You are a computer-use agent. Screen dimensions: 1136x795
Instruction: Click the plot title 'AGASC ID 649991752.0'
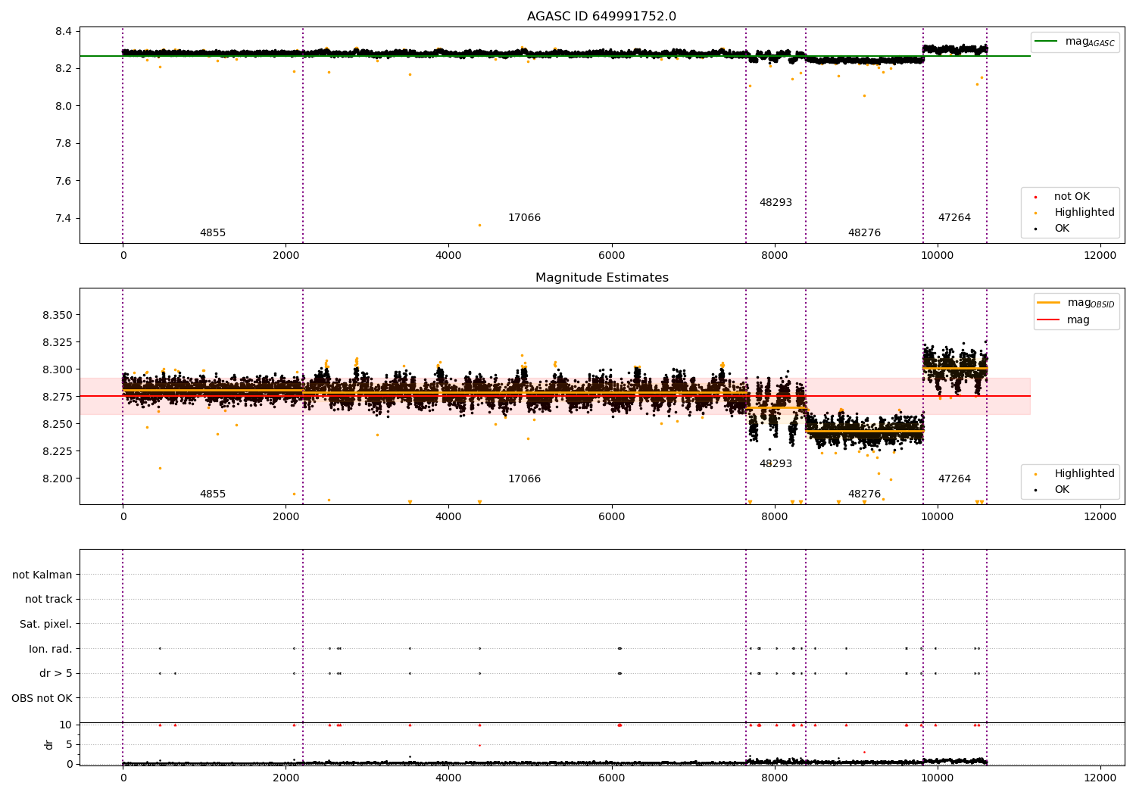601,17
